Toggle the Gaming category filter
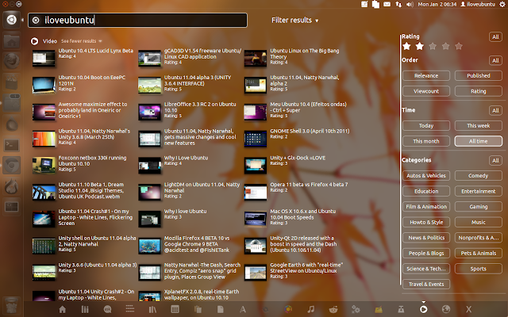 pos(479,207)
